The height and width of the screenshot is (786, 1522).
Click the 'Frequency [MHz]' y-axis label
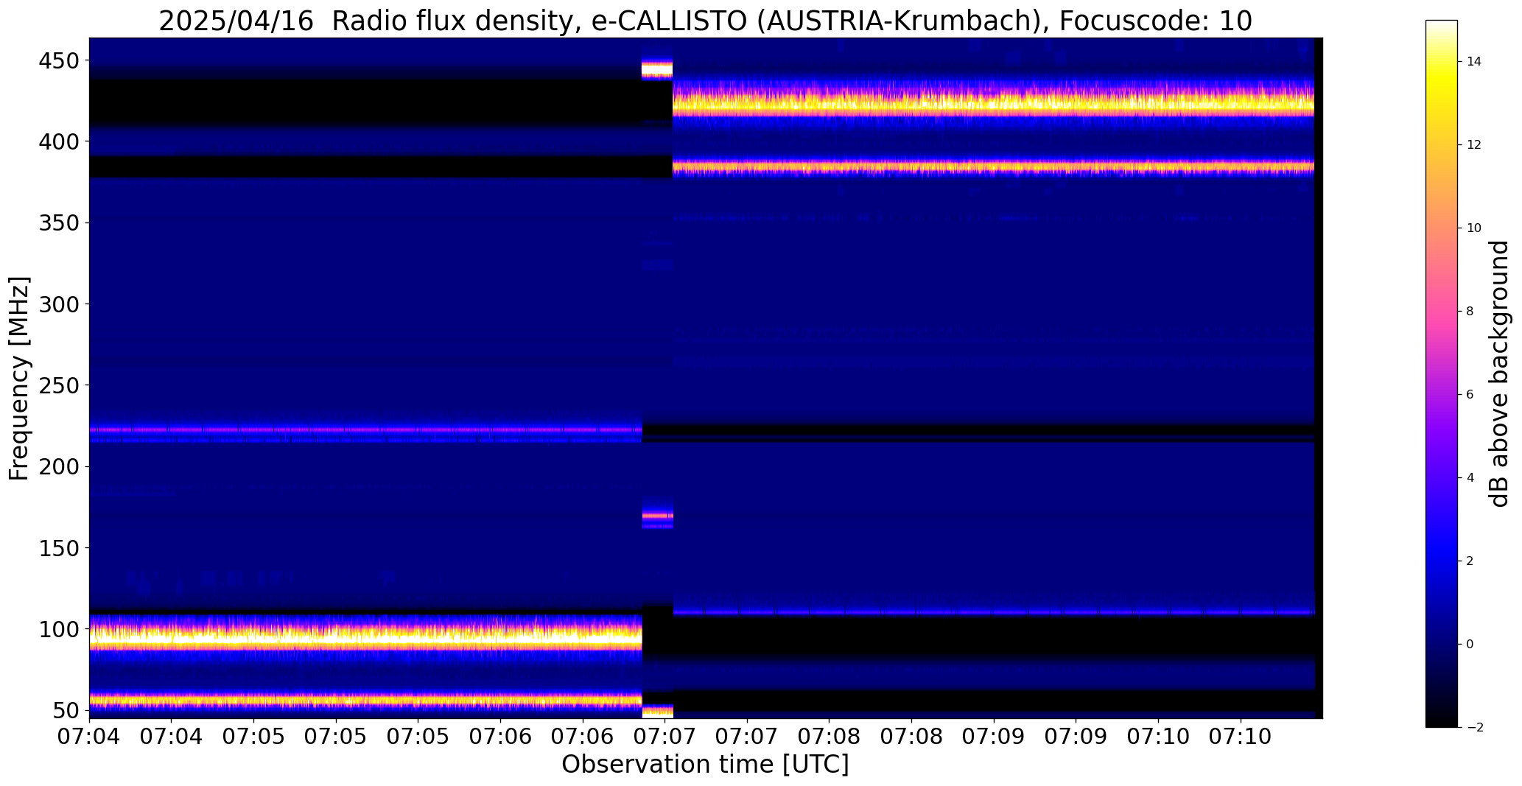[x=19, y=378]
